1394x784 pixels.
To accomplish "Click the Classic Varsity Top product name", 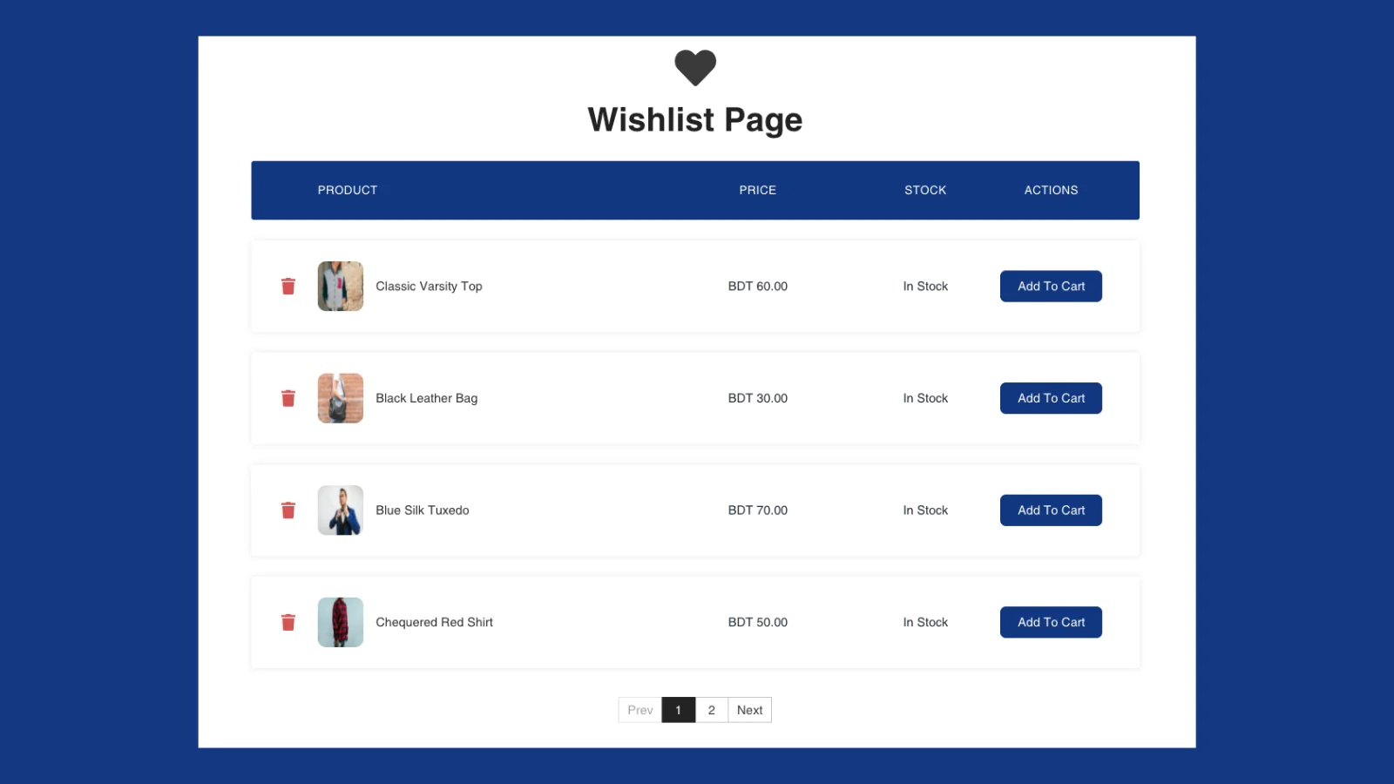I will pyautogui.click(x=429, y=286).
